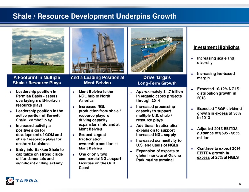The height and width of the screenshot is (192, 249).
Task: Click 'Second largest fractionation ownership position' bullet
Action: 98,141
